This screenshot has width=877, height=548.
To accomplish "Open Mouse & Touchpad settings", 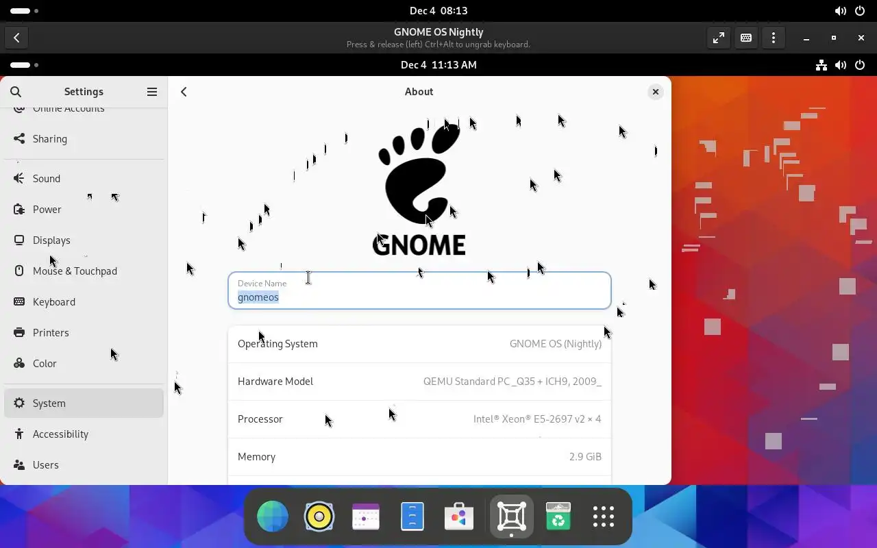I will click(84, 271).
